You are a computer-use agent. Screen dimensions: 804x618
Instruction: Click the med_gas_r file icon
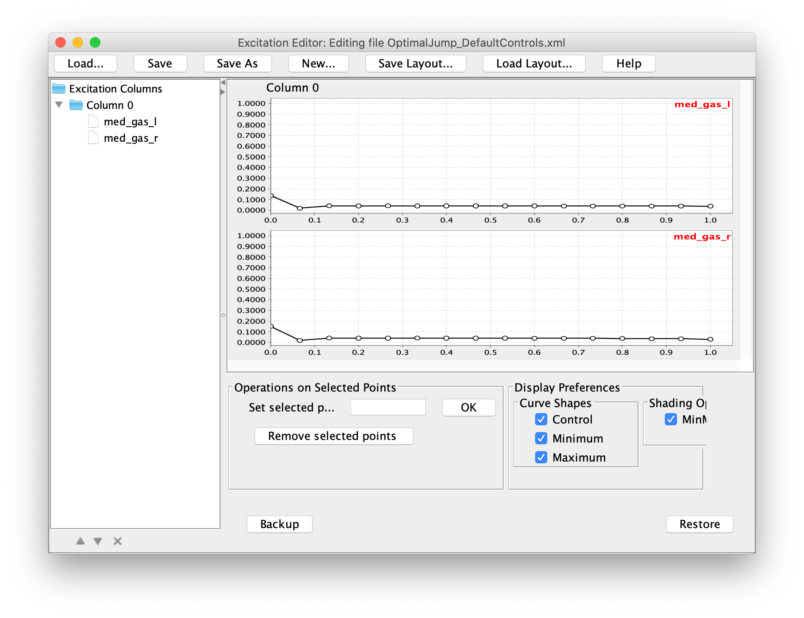93,137
